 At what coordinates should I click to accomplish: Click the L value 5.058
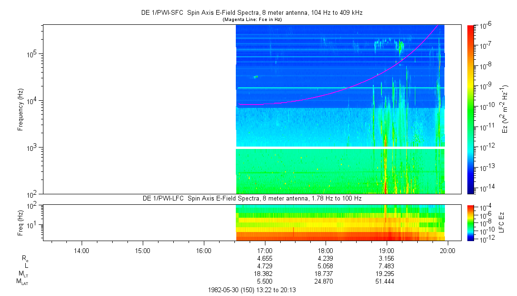click(326, 266)
